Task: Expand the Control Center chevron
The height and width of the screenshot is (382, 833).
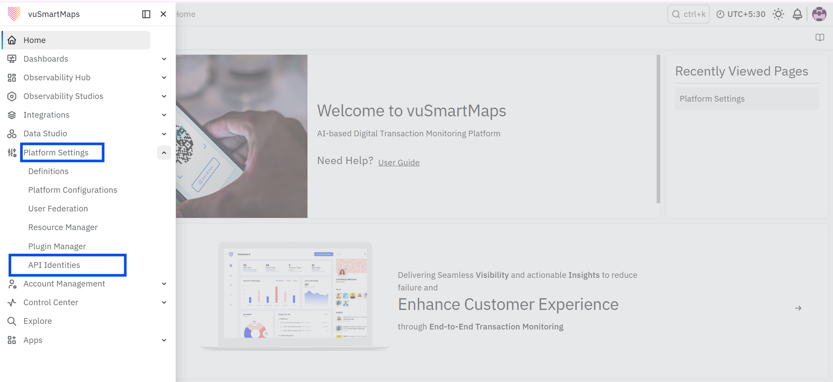Action: pos(164,303)
